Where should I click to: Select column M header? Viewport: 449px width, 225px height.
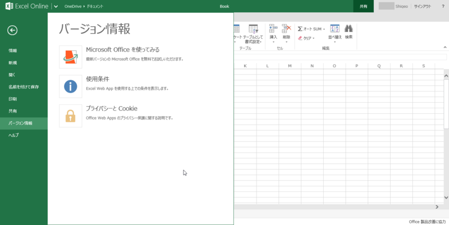point(290,66)
